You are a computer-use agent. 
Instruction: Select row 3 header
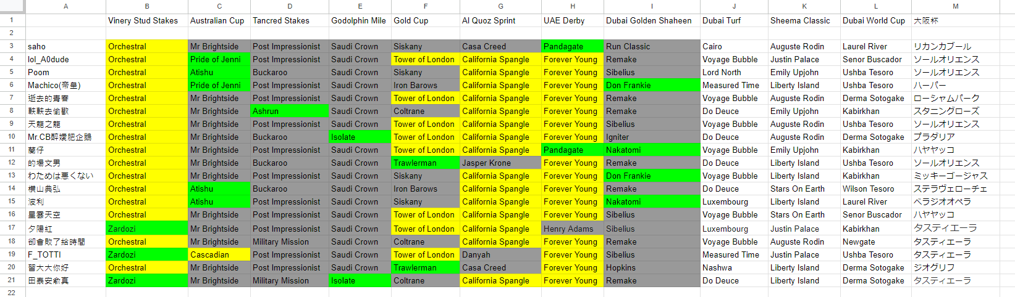[x=12, y=46]
